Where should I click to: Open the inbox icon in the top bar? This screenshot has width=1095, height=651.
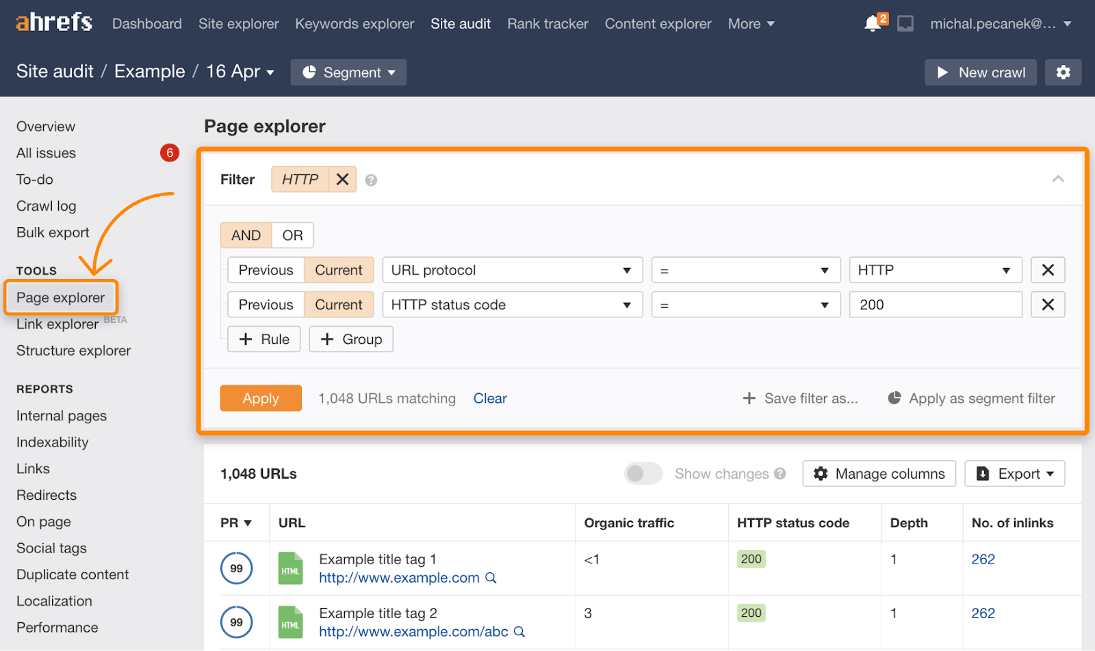(905, 23)
